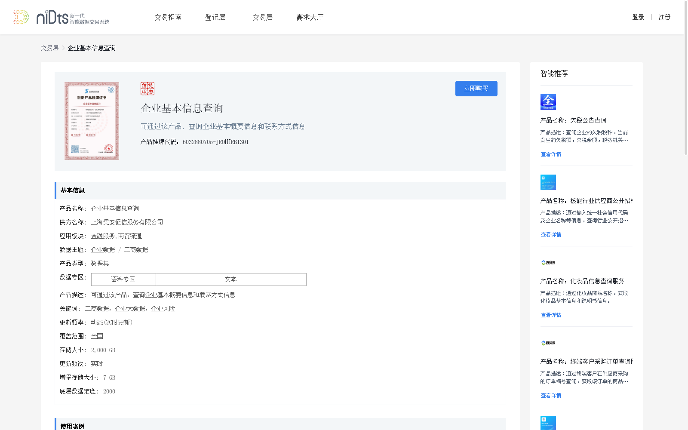View details for 终端客户采购订单查询
Screen dimensions: 688x430
pos(551,396)
